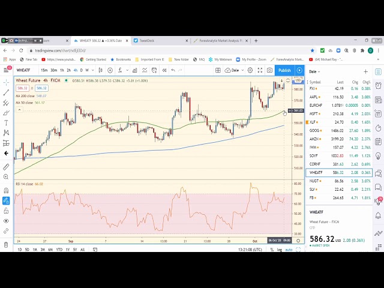Expand the Dale watchlist name dropdown

314,71
